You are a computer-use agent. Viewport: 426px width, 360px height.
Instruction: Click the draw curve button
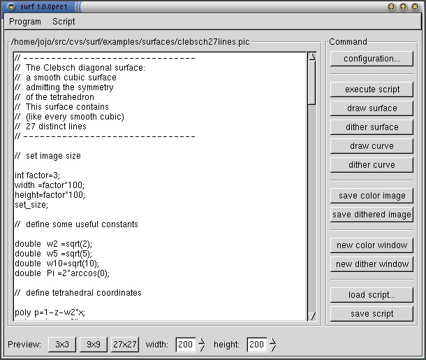click(372, 146)
